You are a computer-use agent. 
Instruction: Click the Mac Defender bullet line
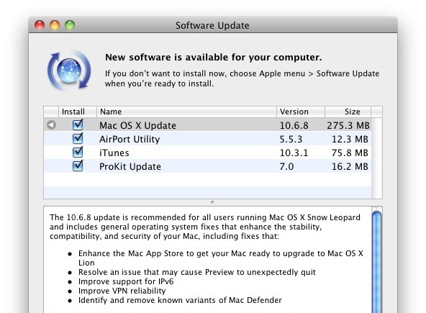(180, 300)
